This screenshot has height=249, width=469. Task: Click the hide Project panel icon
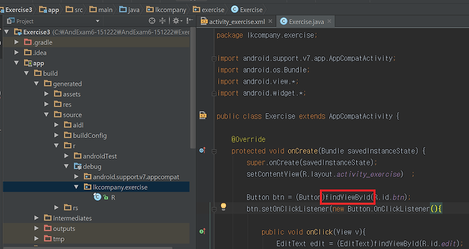(190, 21)
